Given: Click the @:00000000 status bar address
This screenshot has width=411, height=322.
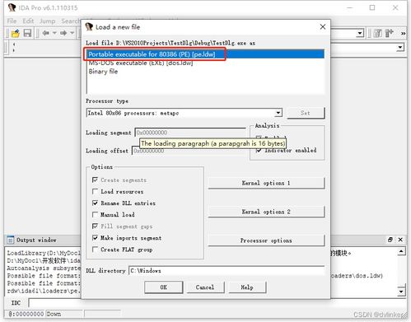Looking at the screenshot, I should coord(26,314).
